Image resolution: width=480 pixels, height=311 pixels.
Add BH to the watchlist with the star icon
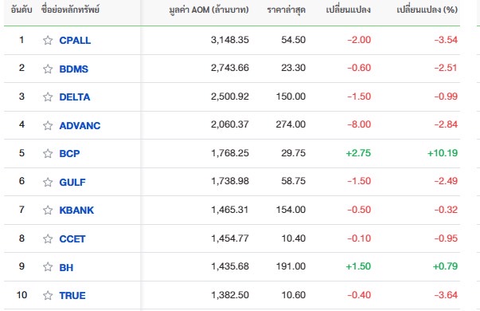pyautogui.click(x=48, y=267)
